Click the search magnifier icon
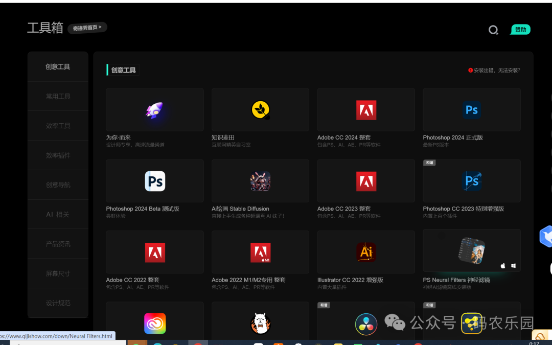The height and width of the screenshot is (345, 552). coord(493,30)
